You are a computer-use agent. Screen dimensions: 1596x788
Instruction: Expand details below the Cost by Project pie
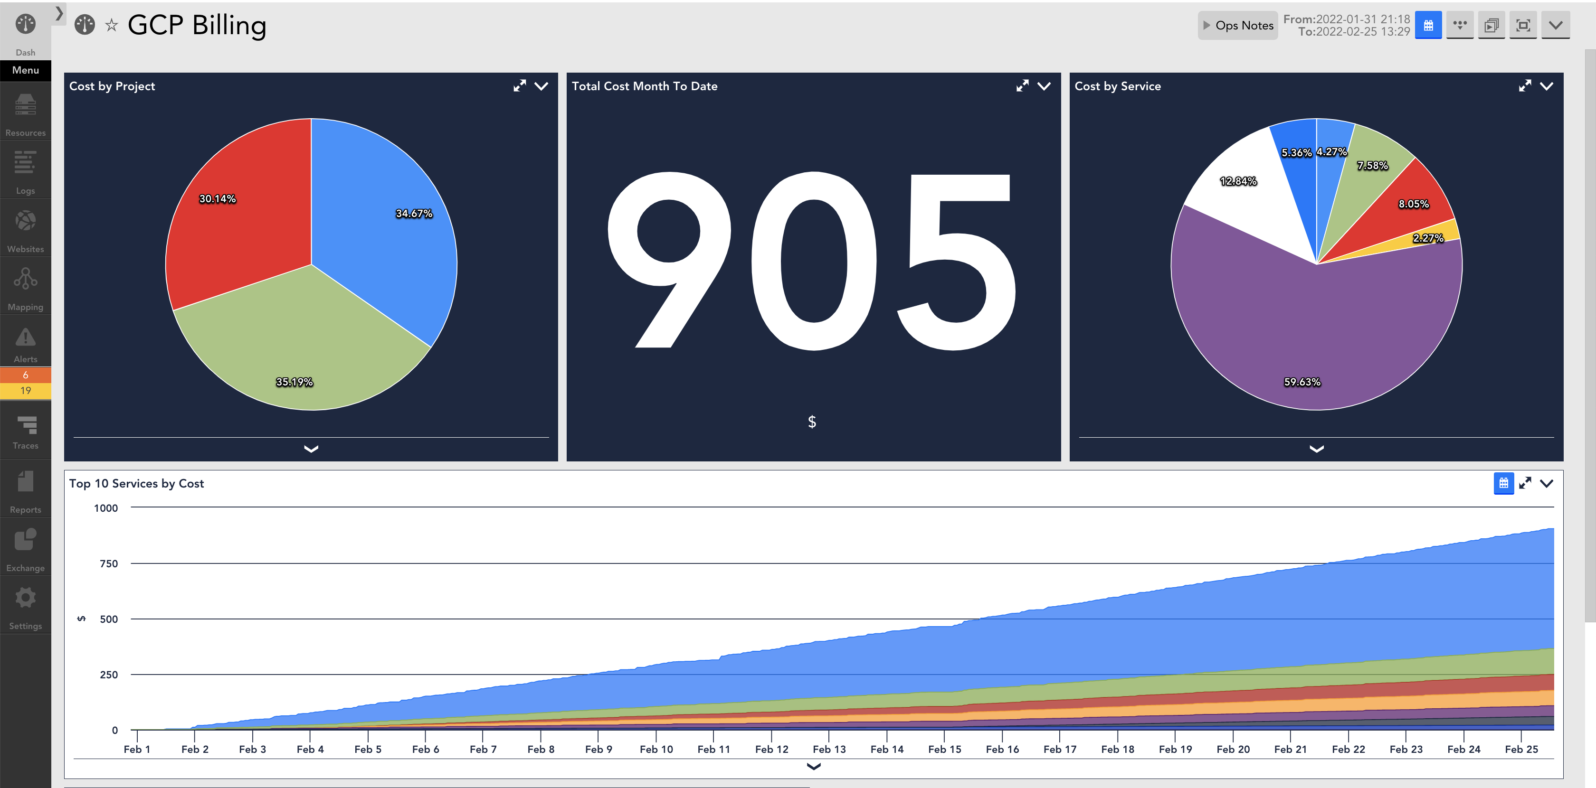(x=310, y=450)
